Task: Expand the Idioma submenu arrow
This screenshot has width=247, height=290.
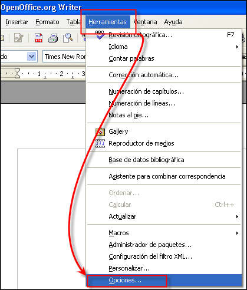Action: tap(237, 47)
